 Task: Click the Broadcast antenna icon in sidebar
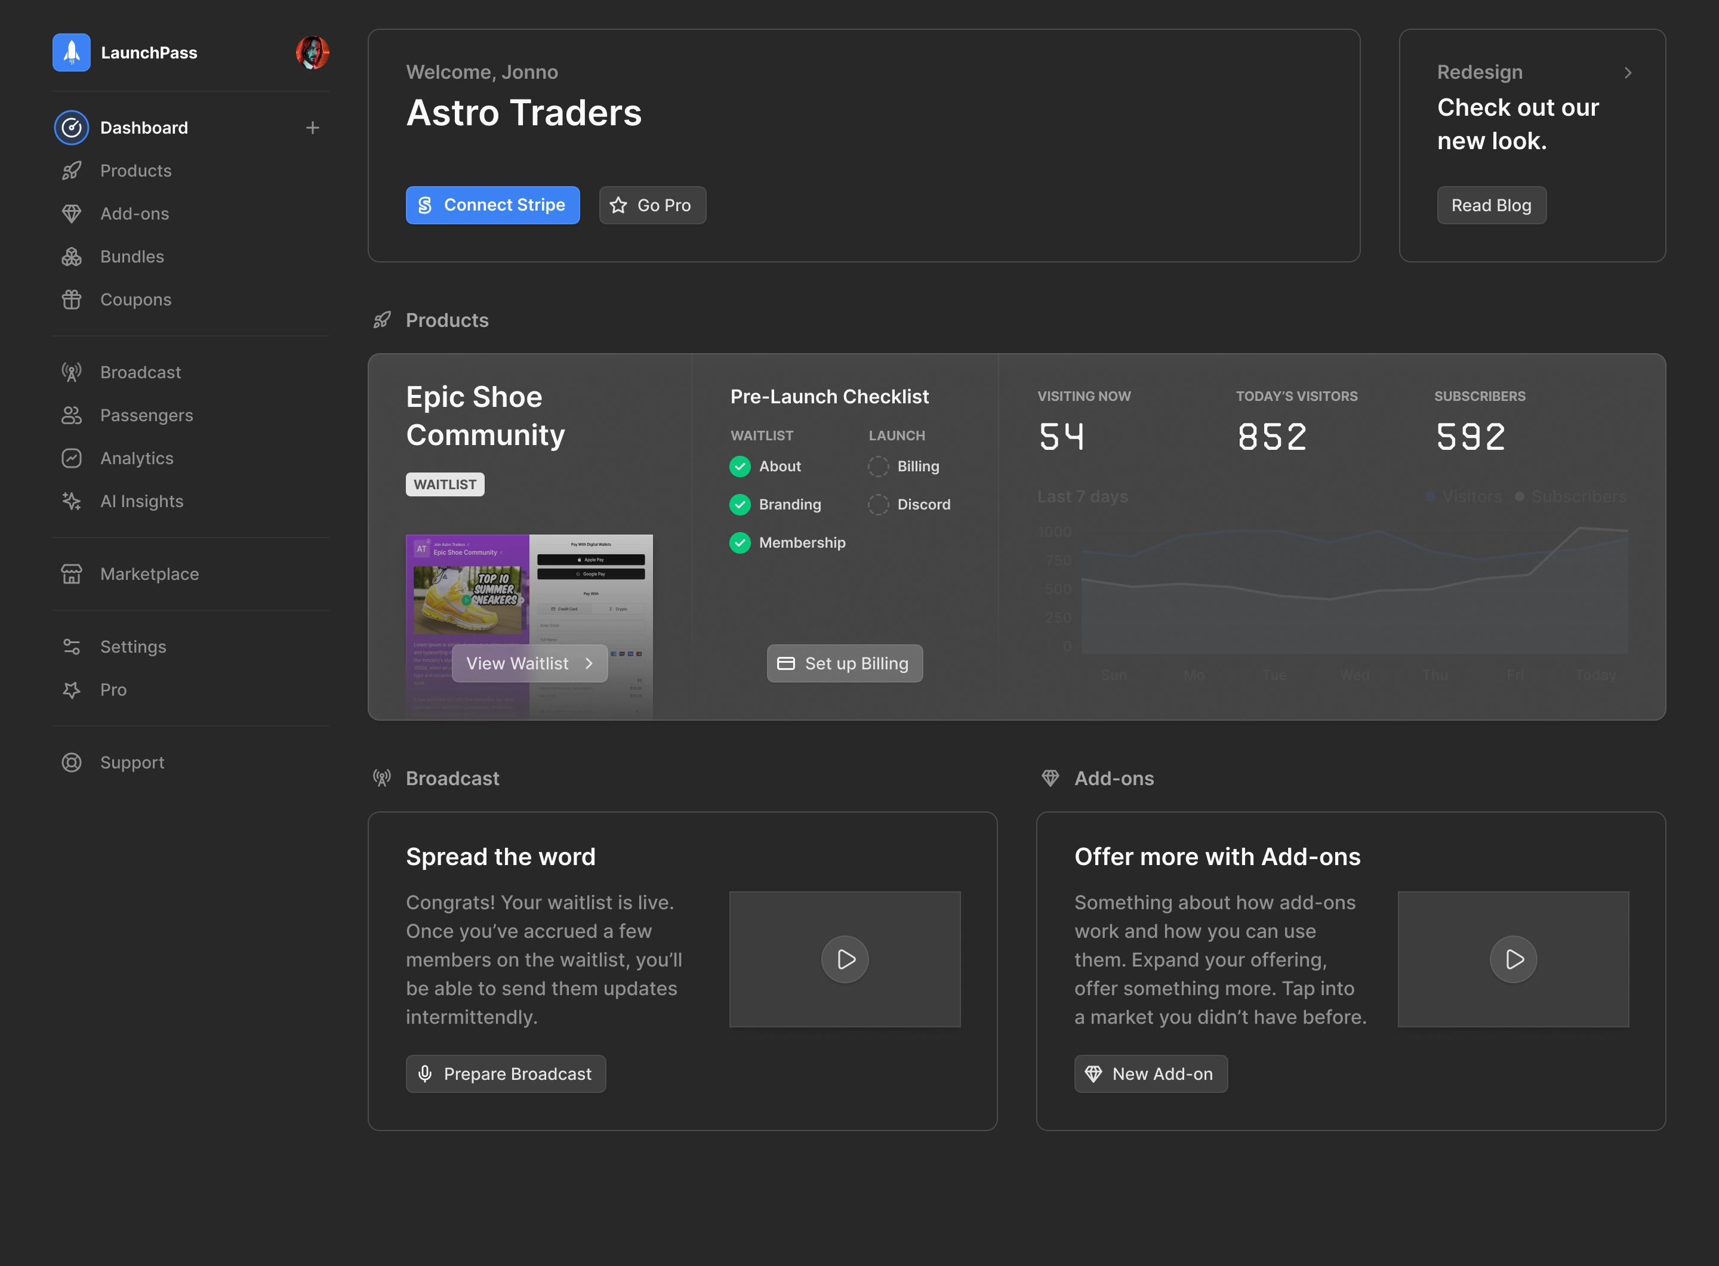pyautogui.click(x=71, y=372)
